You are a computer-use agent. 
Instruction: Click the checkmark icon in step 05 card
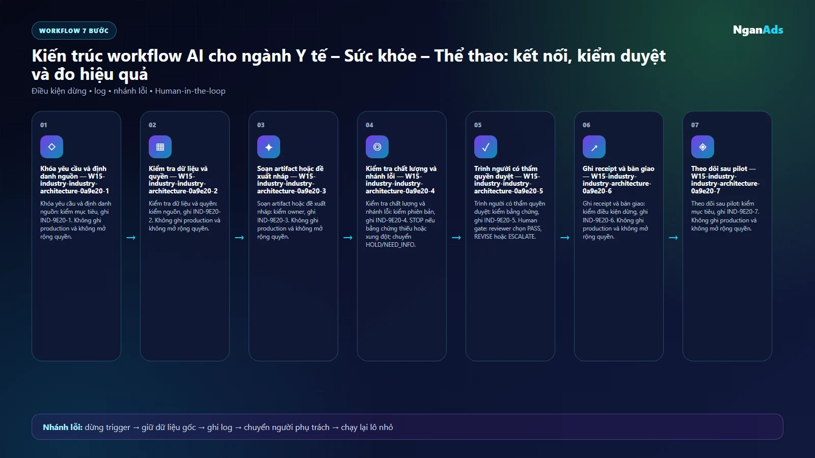tap(485, 147)
